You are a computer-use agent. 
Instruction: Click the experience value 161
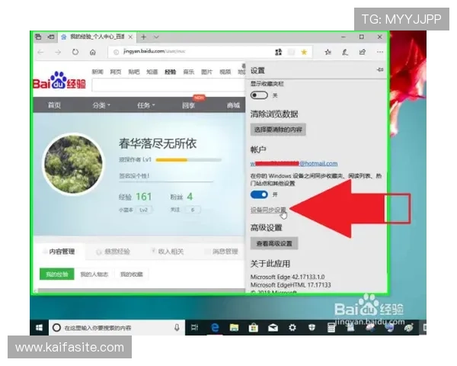[144, 197]
